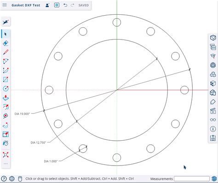Open Model Info panel
The height and width of the screenshot is (183, 218).
pos(213,129)
